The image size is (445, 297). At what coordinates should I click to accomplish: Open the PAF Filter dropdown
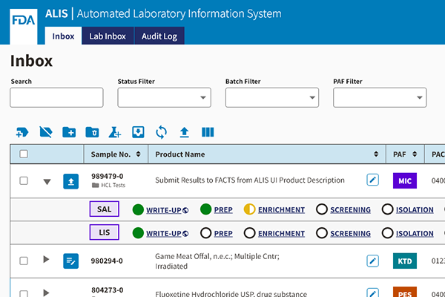pyautogui.click(x=379, y=97)
